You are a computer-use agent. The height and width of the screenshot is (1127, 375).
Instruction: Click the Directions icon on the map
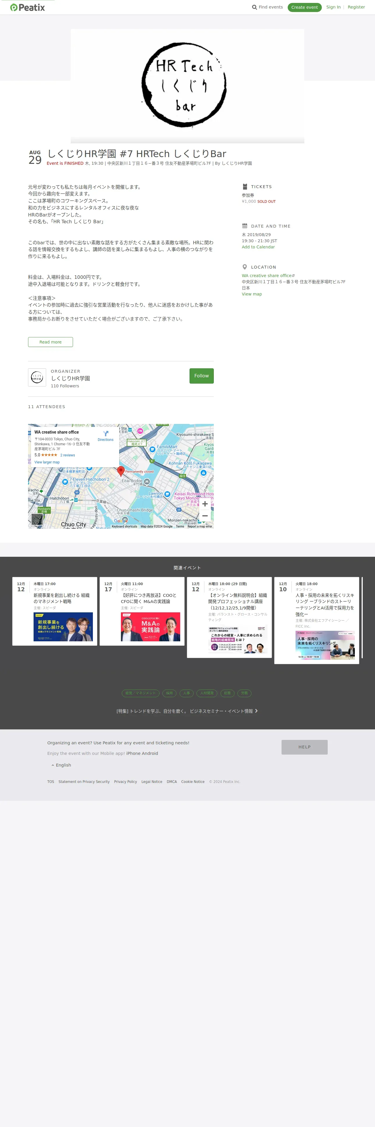pos(106,434)
